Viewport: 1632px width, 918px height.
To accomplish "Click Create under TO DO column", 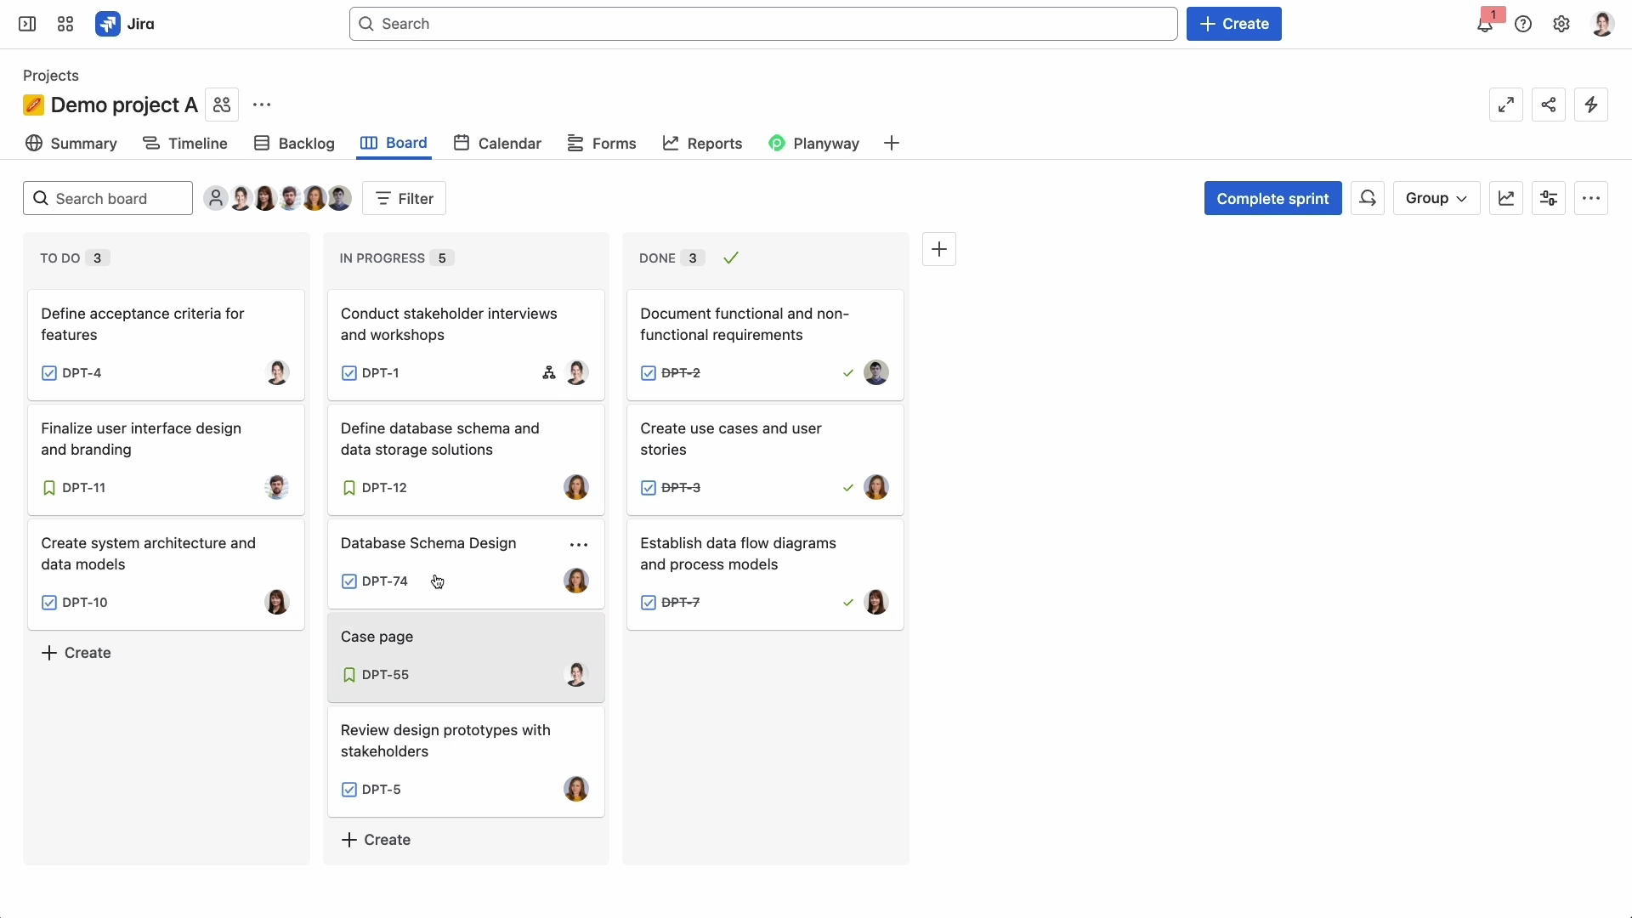I will tap(76, 653).
